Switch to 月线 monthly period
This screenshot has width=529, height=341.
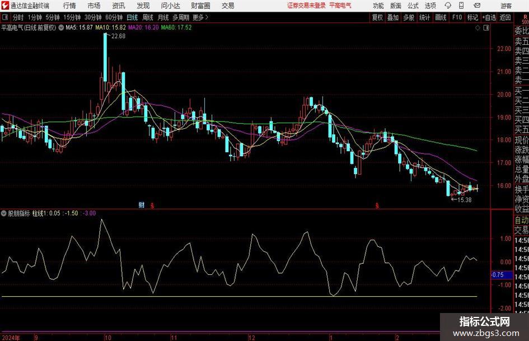pyautogui.click(x=163, y=17)
